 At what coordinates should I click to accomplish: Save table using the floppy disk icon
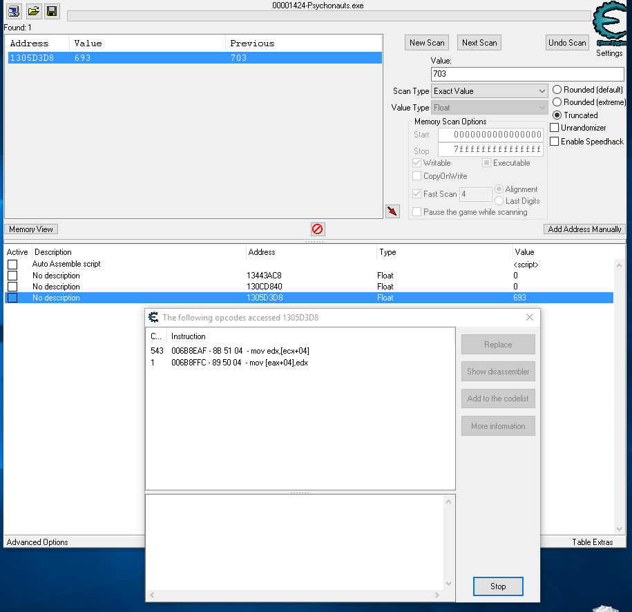(52, 12)
